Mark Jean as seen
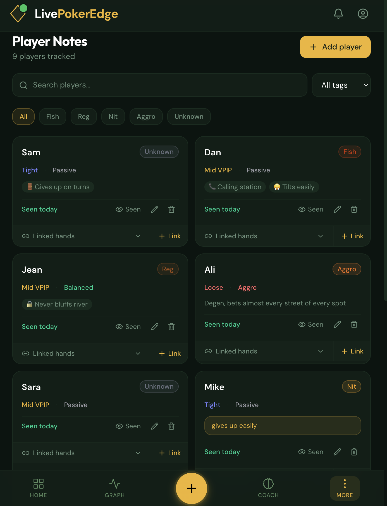 (x=128, y=327)
